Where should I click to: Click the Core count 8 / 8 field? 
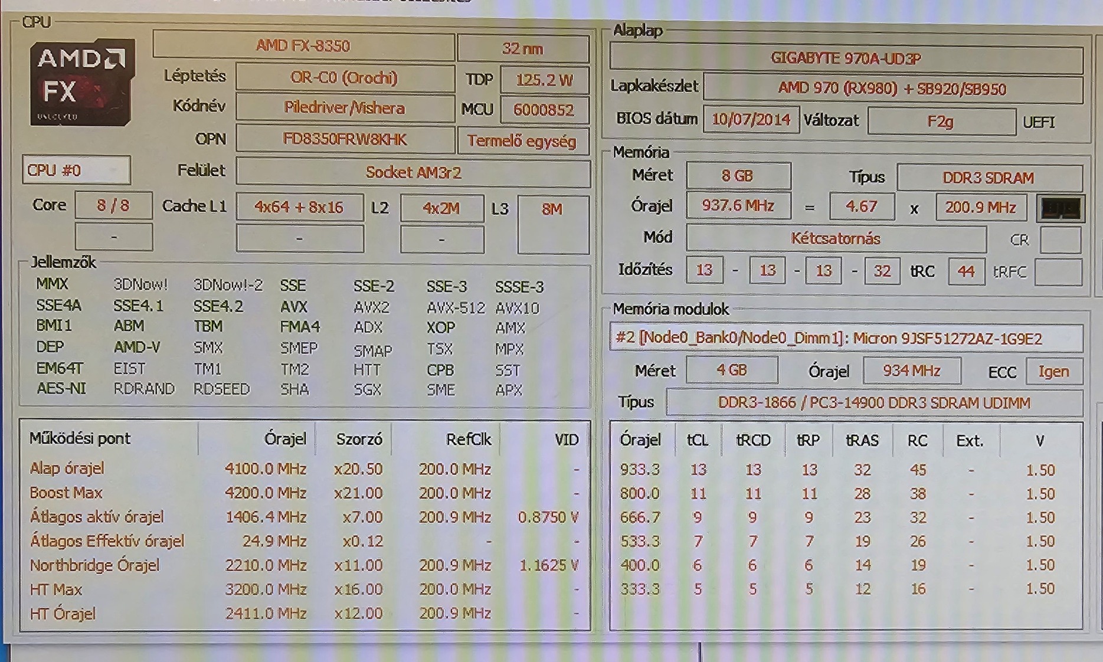[x=113, y=205]
